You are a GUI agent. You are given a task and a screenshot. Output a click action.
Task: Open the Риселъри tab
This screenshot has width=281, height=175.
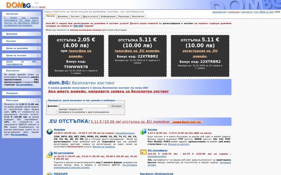coord(124,16)
